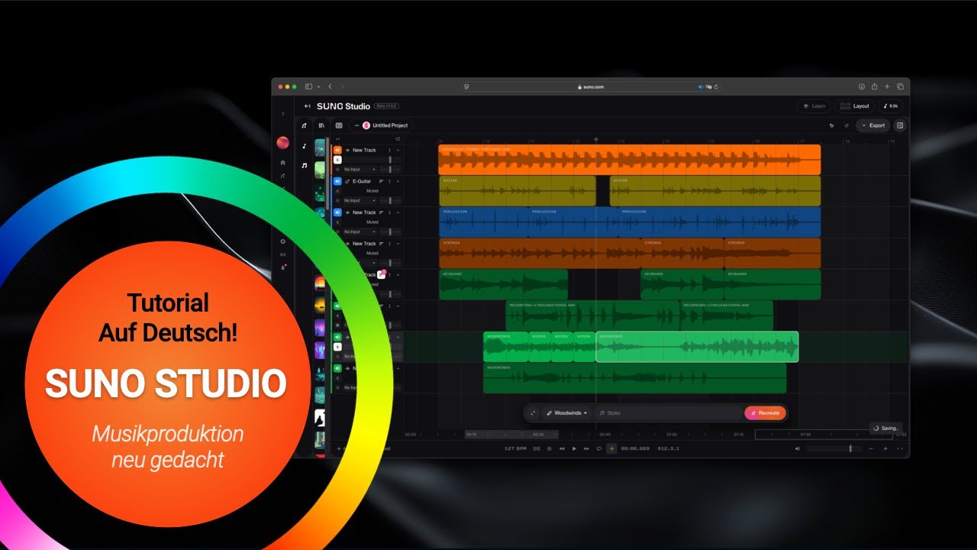Viewport: 977px width, 550px height.
Task: Mute the orange New Track speaker button
Action: (x=337, y=150)
